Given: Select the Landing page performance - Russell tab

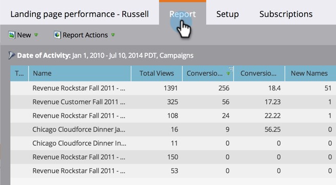Looking at the screenshot, I should pos(80,14).
